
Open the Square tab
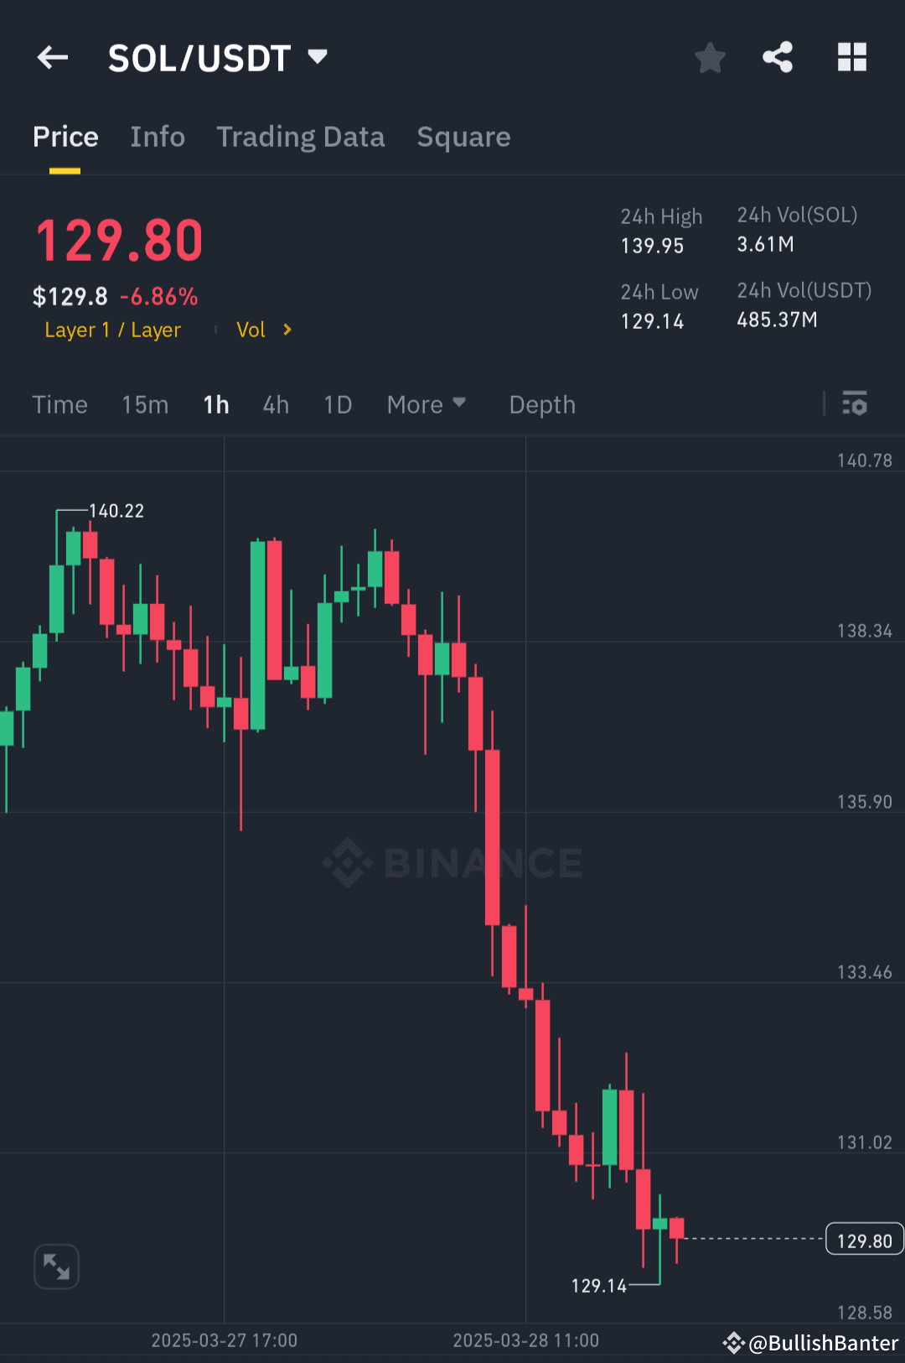(463, 137)
